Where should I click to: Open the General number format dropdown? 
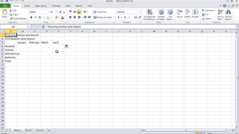(140, 12)
